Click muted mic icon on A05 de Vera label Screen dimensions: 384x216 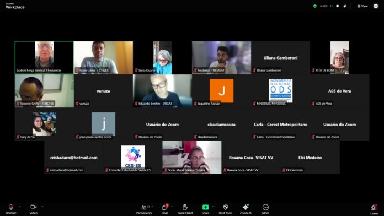[313, 104]
